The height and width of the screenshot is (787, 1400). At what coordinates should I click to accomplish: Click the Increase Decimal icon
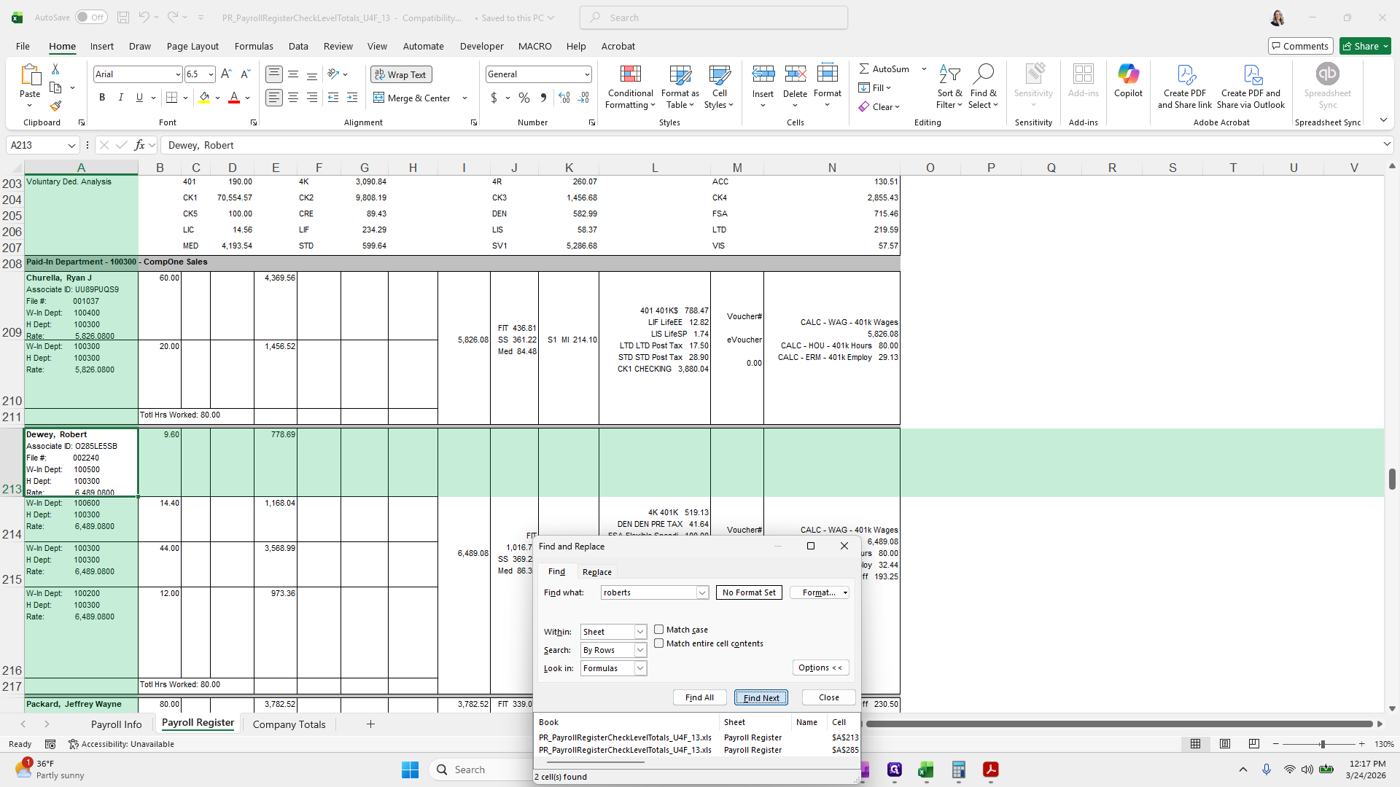564,98
